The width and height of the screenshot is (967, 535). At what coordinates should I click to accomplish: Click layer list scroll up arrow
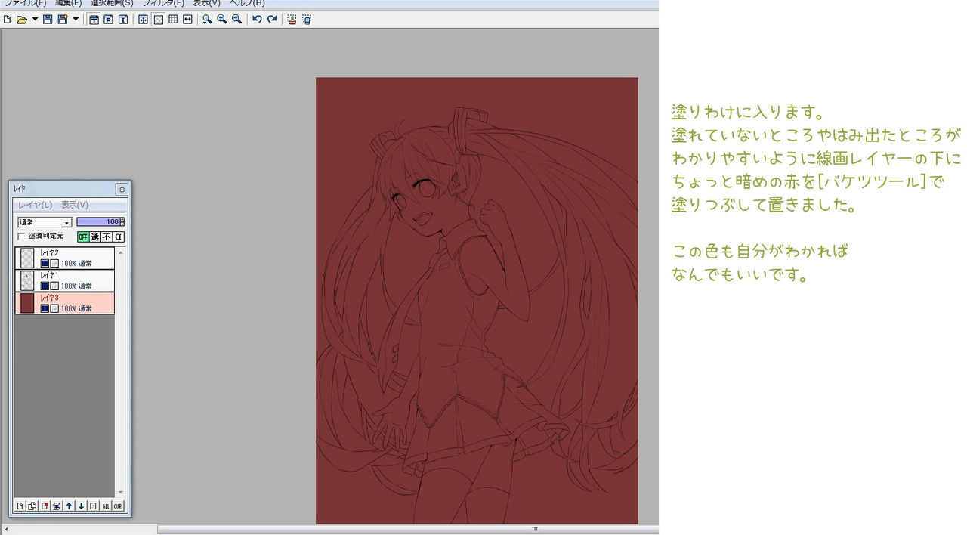(120, 252)
